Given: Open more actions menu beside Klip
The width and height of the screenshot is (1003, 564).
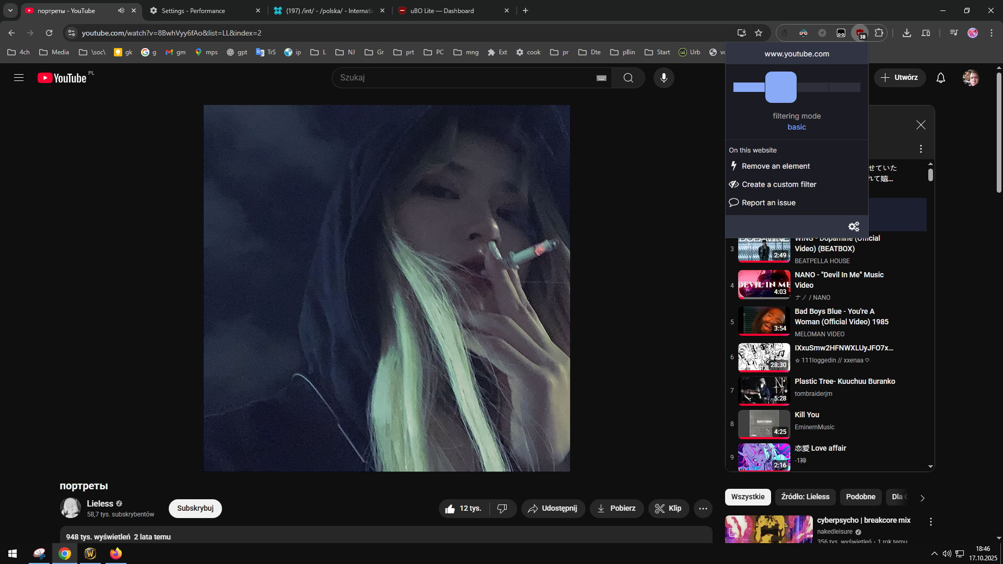Looking at the screenshot, I should [x=703, y=509].
